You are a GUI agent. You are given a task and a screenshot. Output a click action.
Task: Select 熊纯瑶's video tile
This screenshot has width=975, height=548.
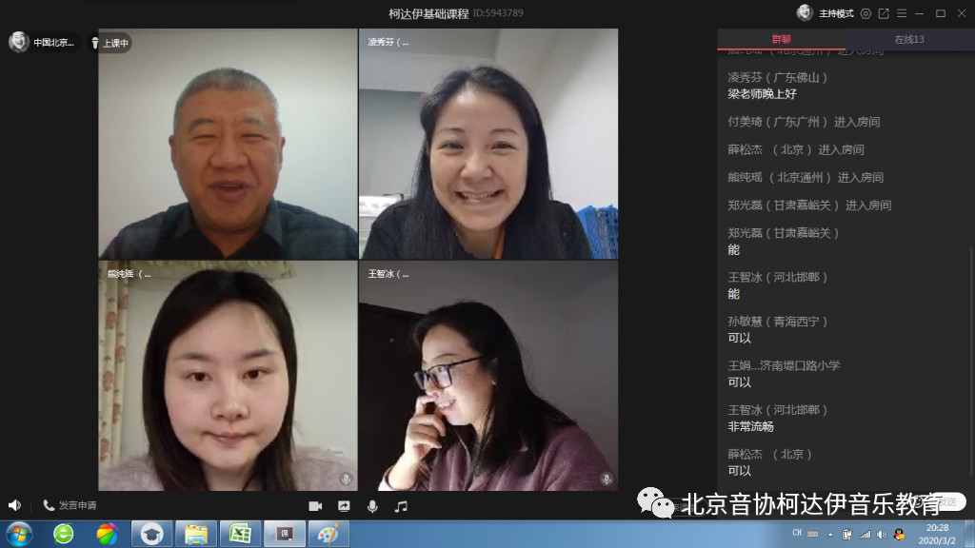228,376
